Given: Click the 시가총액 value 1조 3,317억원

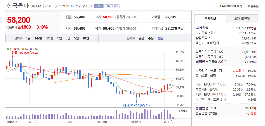Looking at the screenshot, I should coord(246,28).
